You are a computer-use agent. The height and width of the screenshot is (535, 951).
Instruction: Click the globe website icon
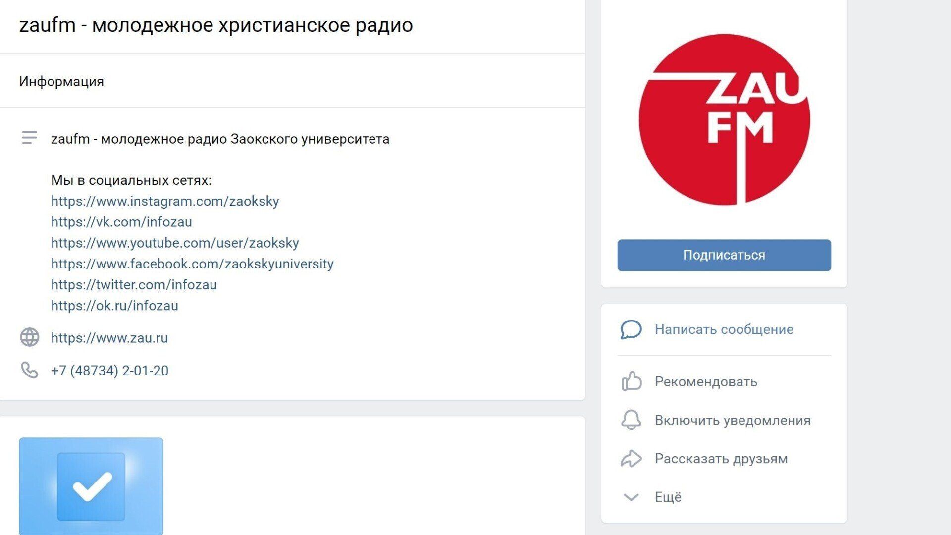[30, 337]
